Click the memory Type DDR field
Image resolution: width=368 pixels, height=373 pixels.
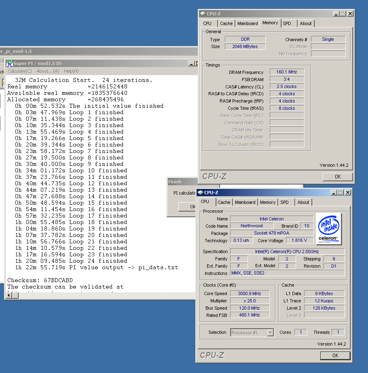(245, 39)
